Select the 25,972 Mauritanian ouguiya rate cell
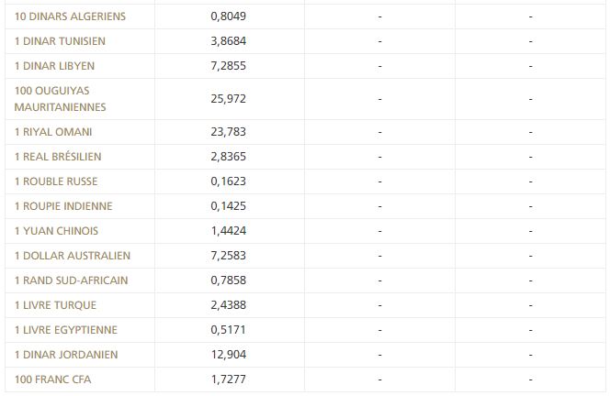 [229, 99]
